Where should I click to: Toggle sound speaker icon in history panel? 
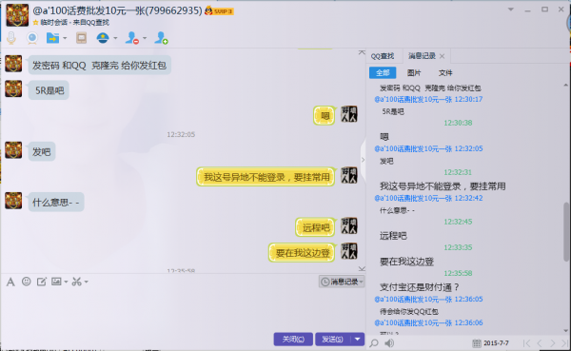pos(389,343)
